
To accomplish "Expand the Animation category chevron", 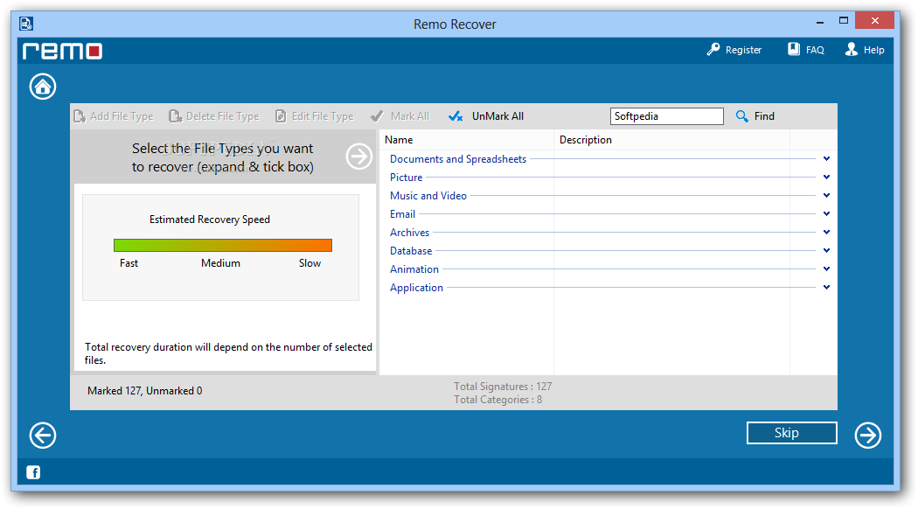I will click(x=826, y=268).
